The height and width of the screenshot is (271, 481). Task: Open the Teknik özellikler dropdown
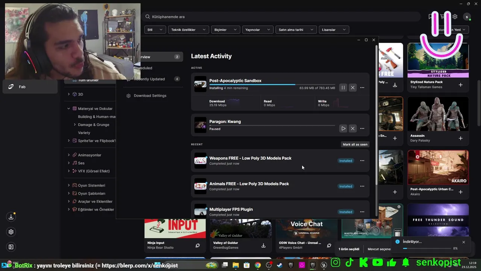189,30
